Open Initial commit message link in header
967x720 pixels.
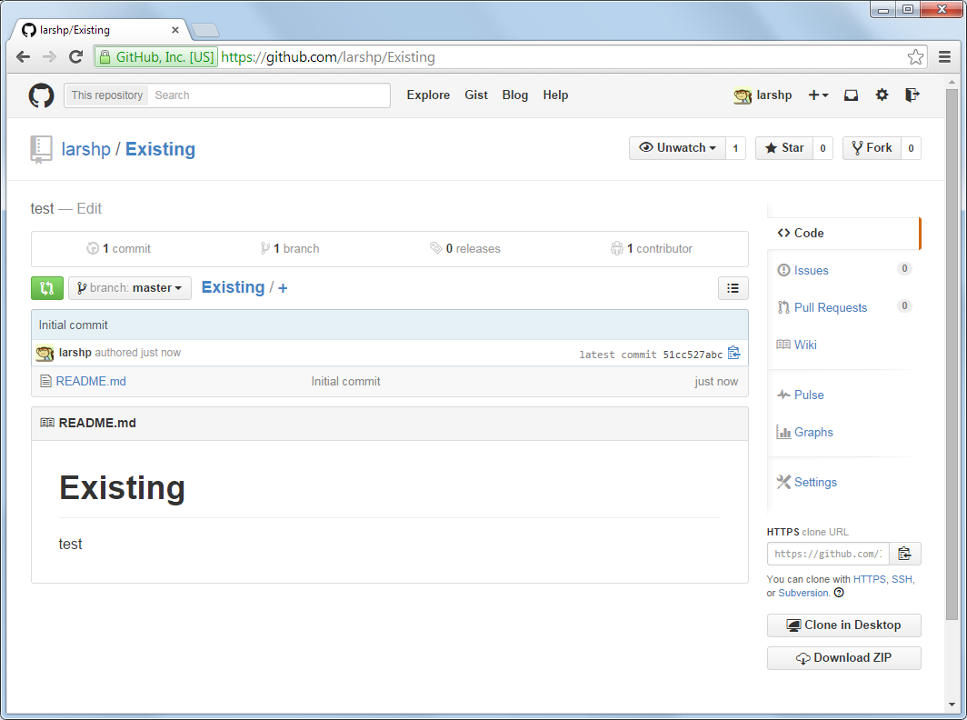tap(73, 325)
